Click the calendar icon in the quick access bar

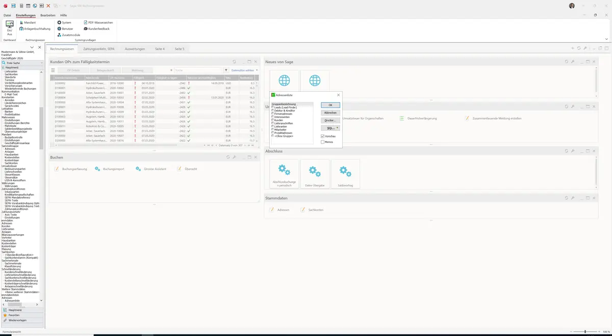click(28, 6)
